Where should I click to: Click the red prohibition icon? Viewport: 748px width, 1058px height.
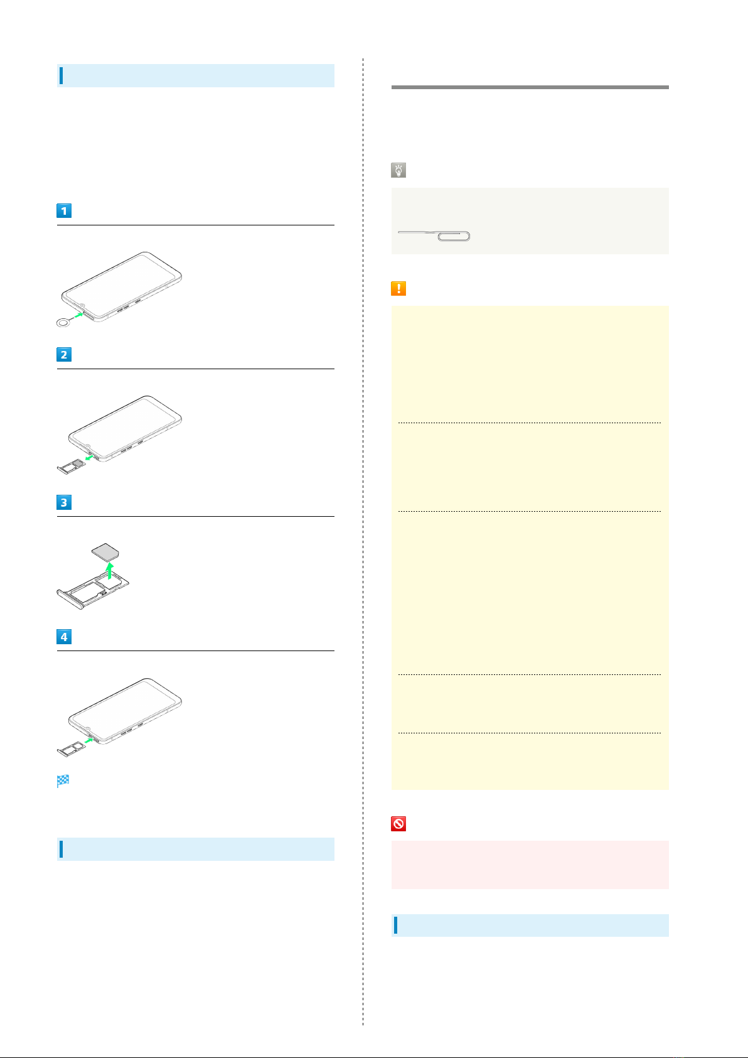tap(398, 824)
